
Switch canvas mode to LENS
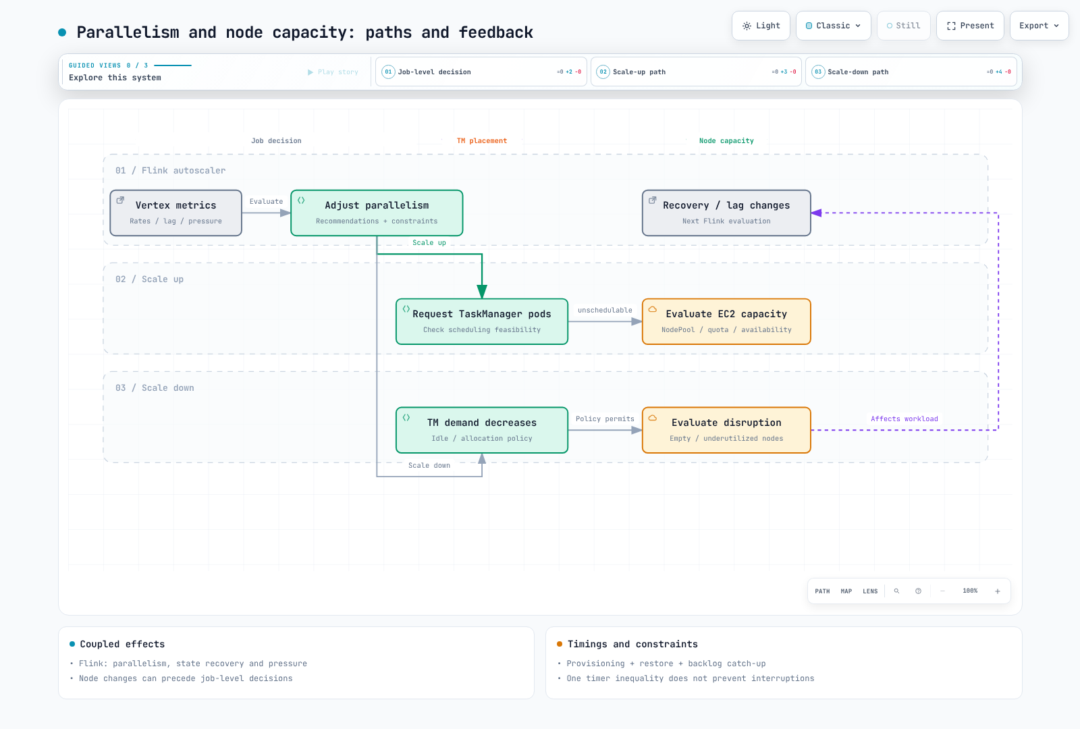(870, 591)
